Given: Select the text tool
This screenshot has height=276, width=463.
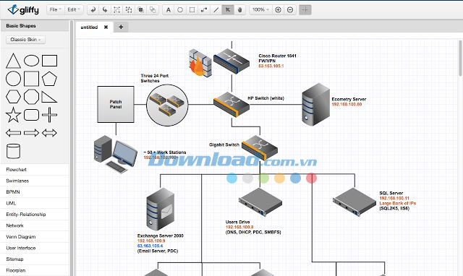Looking at the screenshot, I should tap(169, 9).
